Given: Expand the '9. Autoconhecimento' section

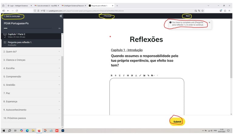Looking at the screenshot, I should pos(31,110).
